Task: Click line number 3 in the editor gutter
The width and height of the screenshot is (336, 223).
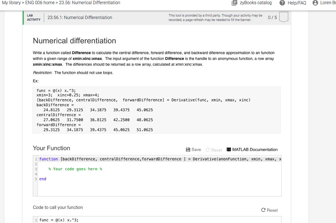Action: coord(36,169)
